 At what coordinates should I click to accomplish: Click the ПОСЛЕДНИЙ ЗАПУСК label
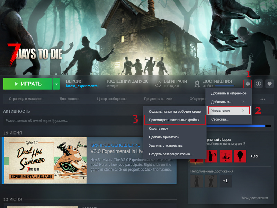click(126, 81)
